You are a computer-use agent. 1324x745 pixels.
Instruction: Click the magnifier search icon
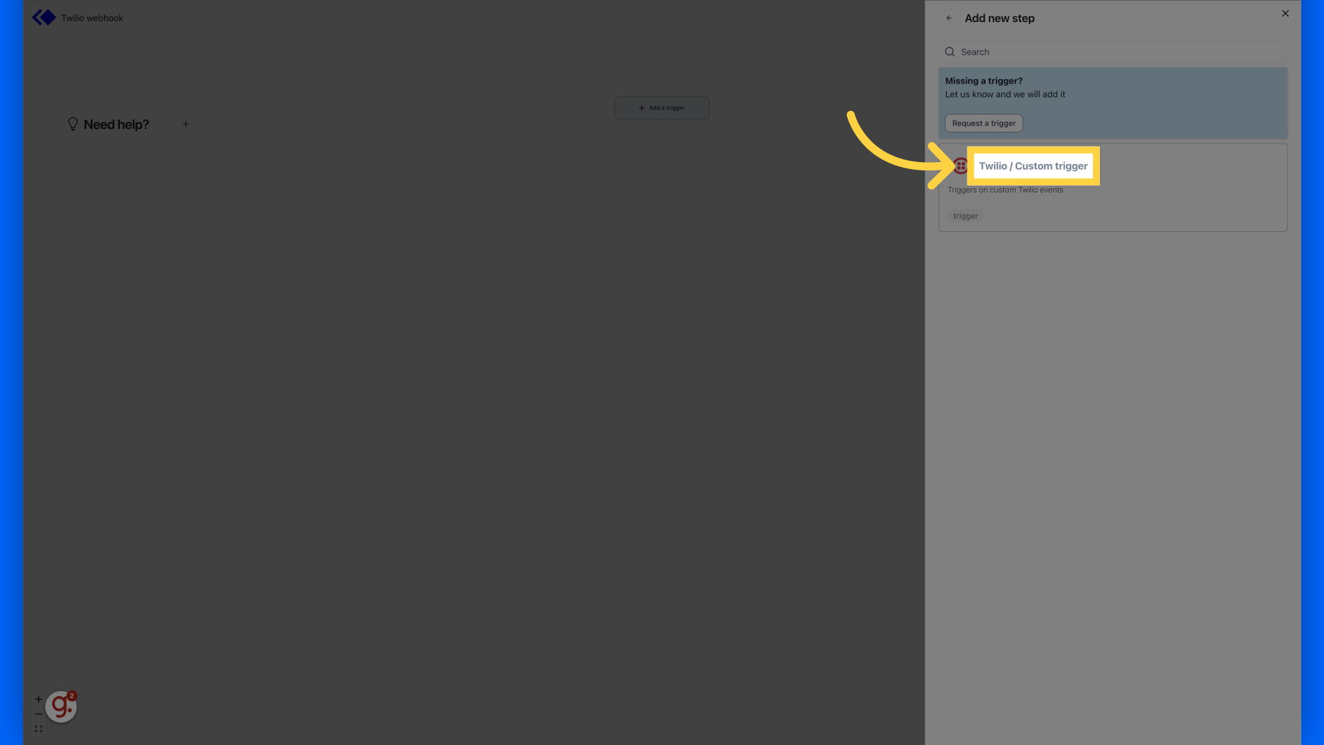tap(950, 52)
